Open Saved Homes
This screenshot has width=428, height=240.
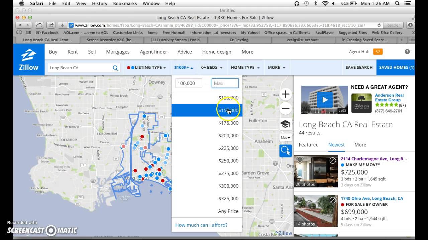pyautogui.click(x=396, y=67)
